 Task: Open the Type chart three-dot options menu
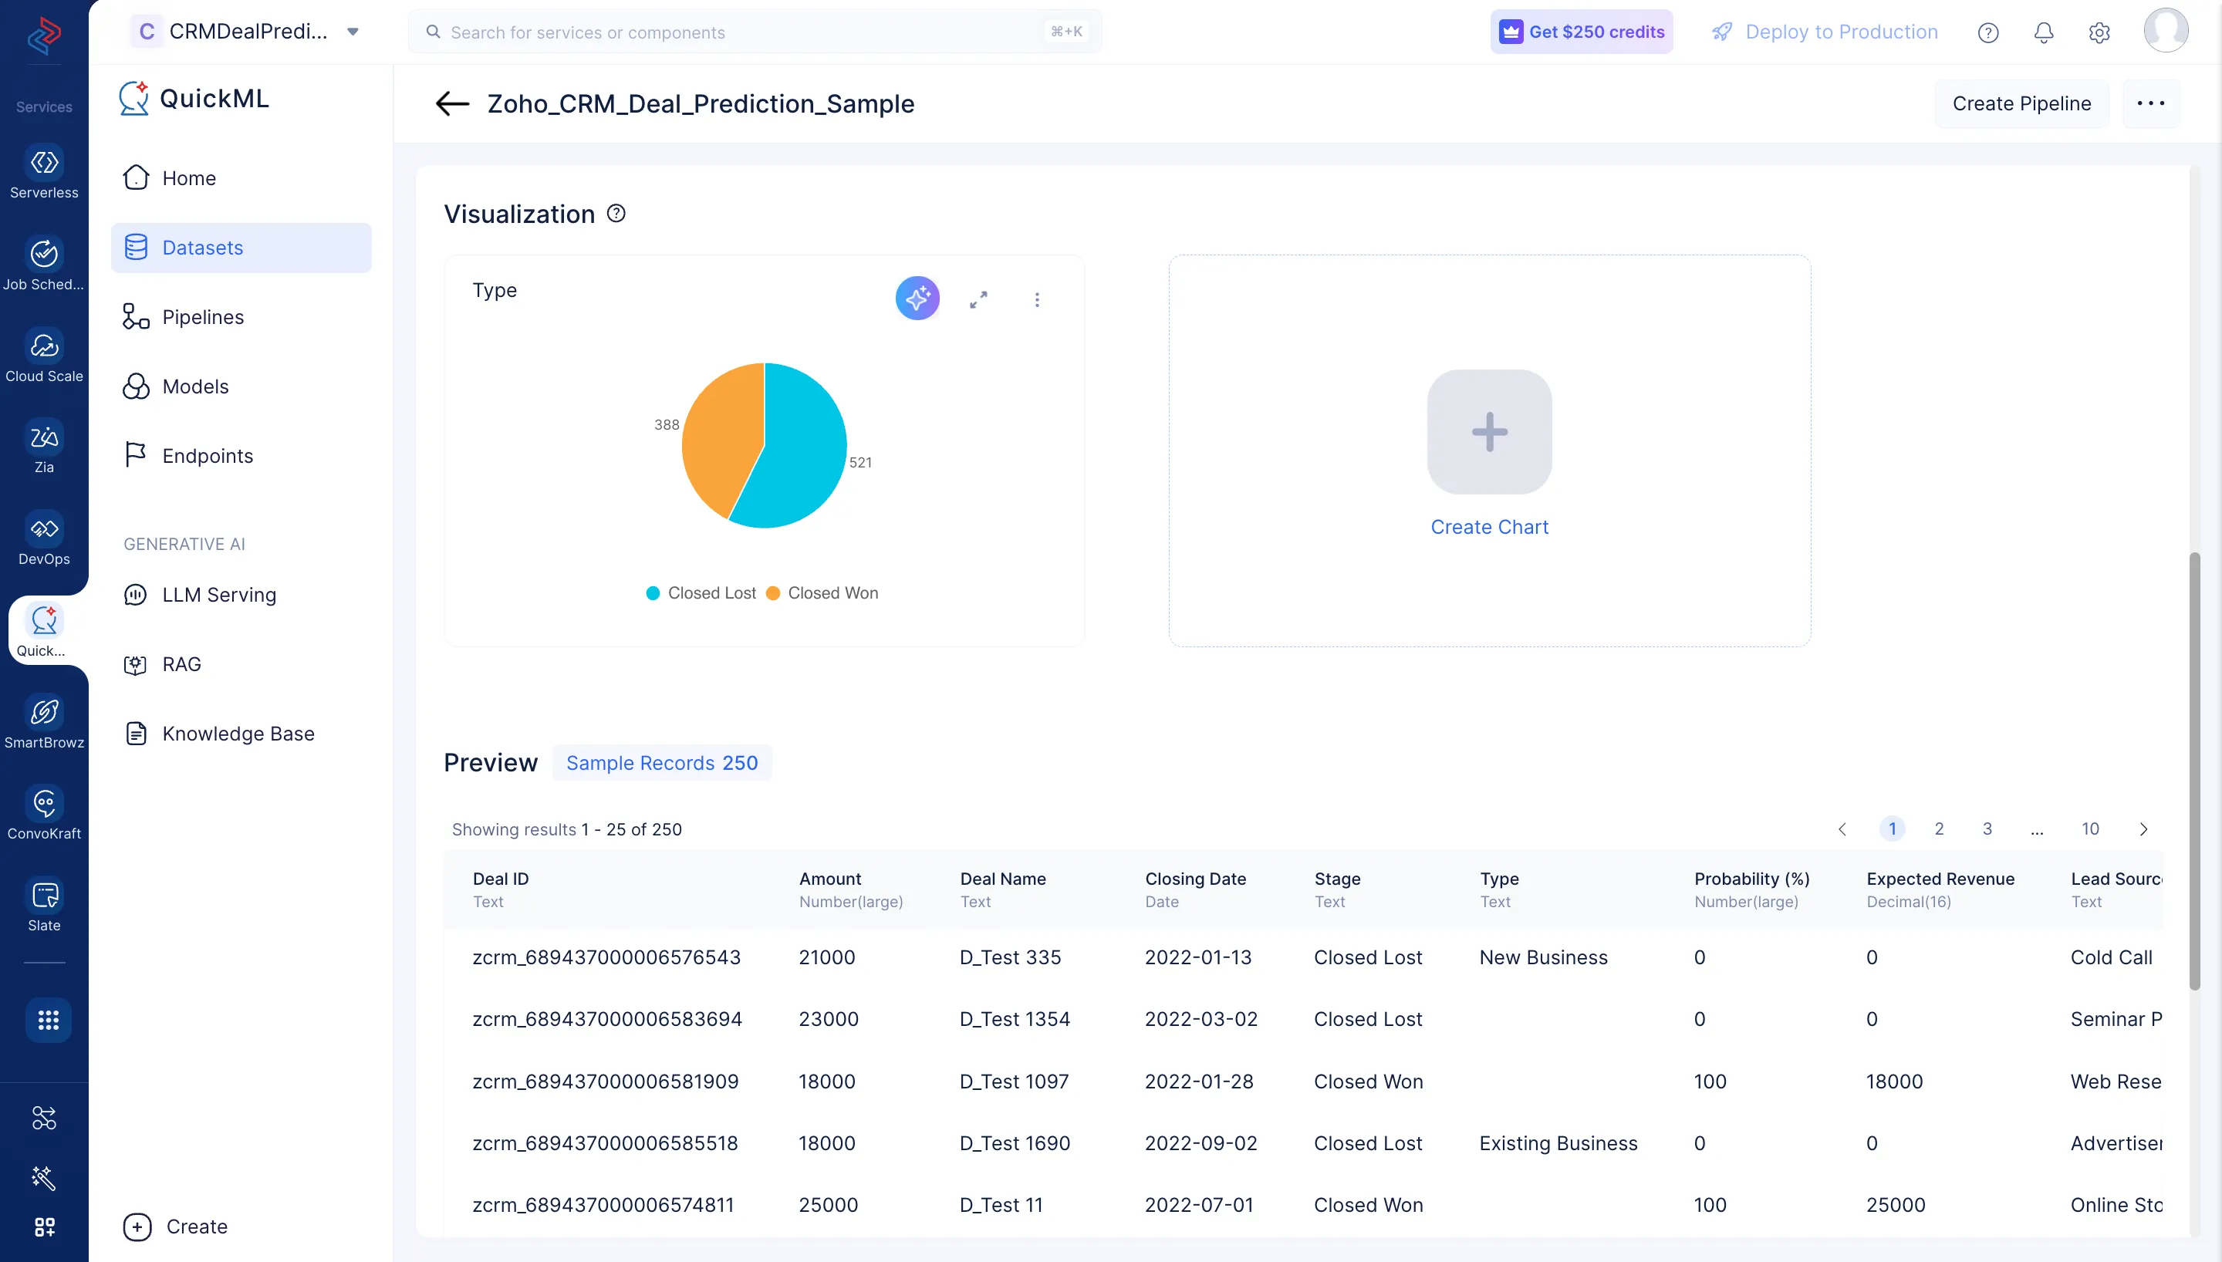point(1036,300)
